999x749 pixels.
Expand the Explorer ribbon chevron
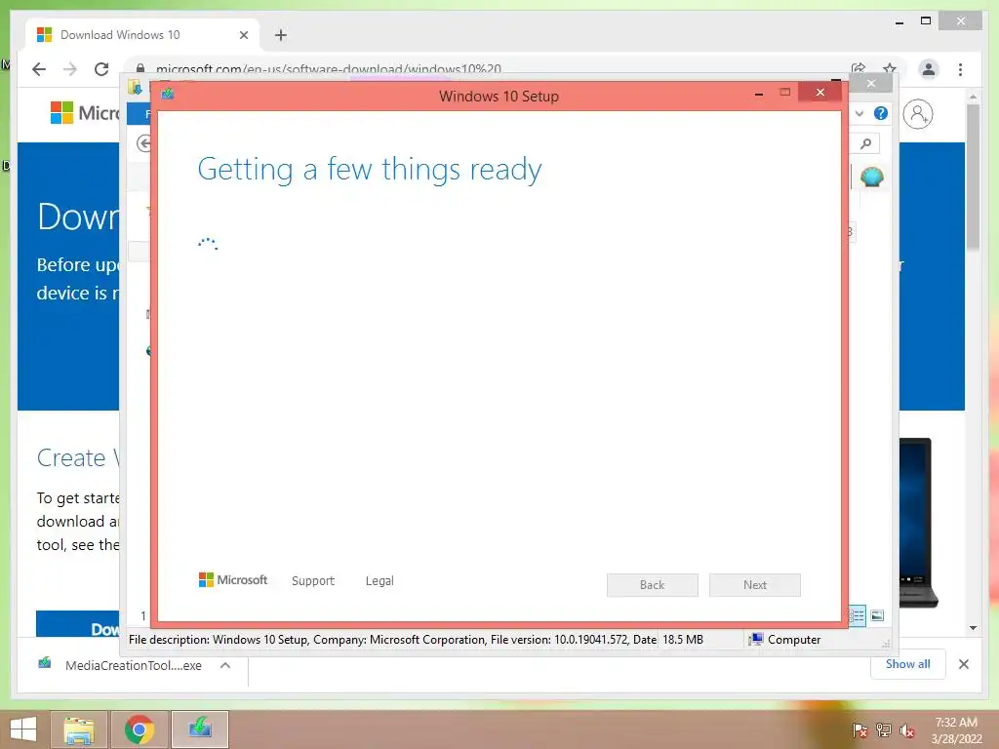(x=859, y=113)
